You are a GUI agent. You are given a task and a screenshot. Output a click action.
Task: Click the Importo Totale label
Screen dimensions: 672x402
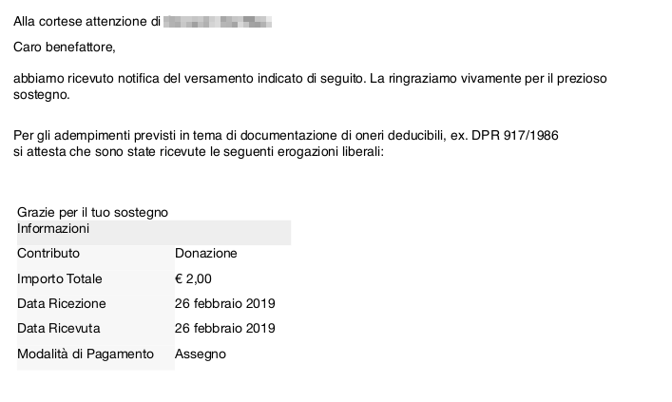click(60, 279)
